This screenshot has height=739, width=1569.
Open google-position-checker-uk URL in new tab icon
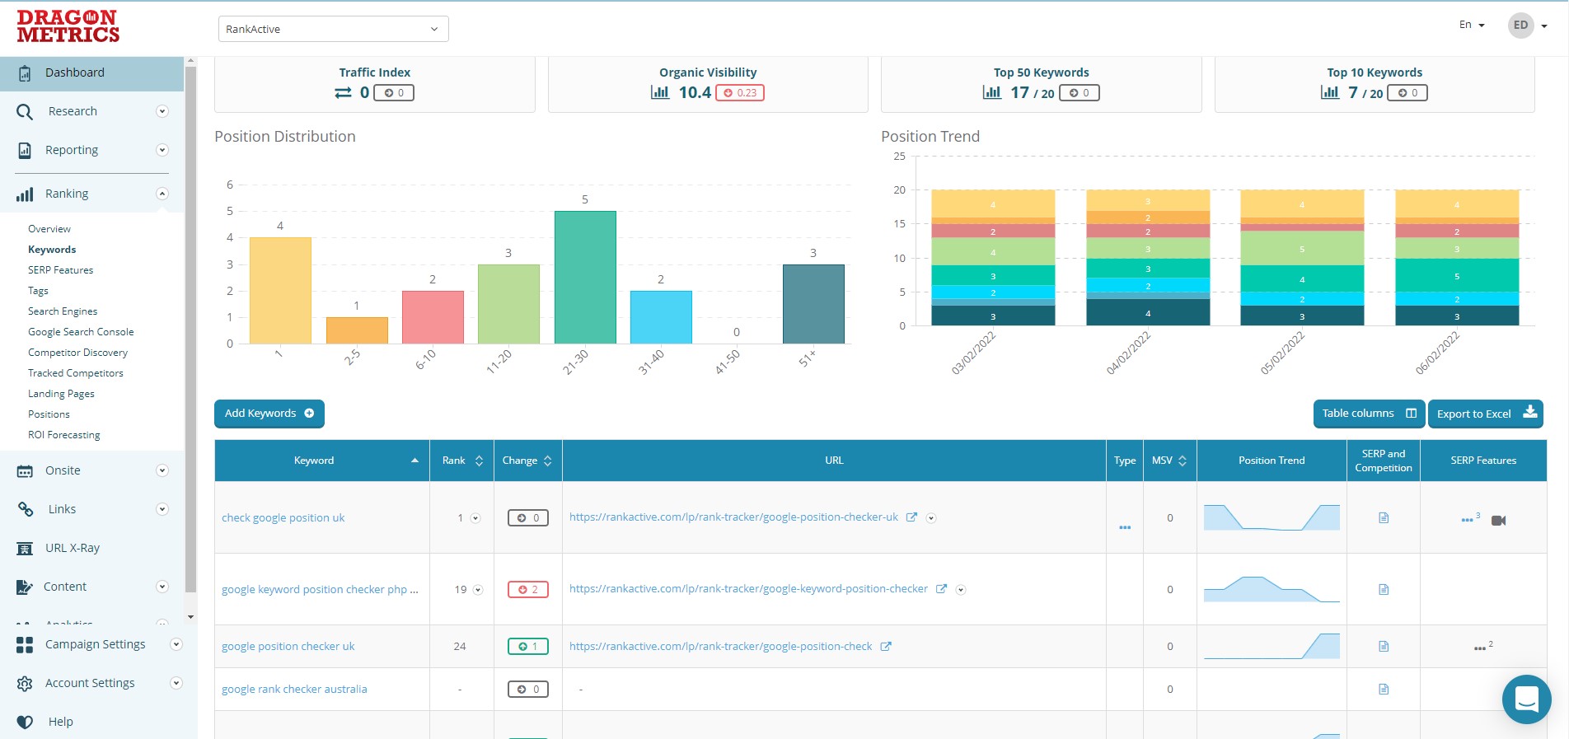click(911, 517)
